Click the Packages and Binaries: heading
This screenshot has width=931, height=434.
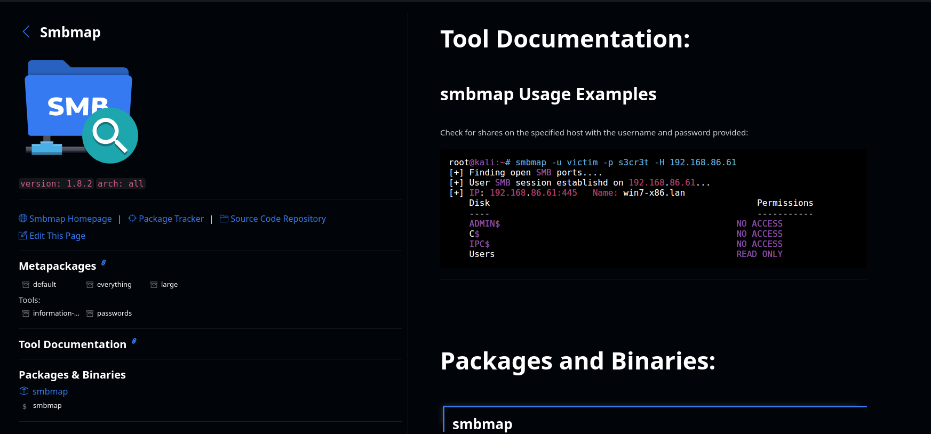578,361
